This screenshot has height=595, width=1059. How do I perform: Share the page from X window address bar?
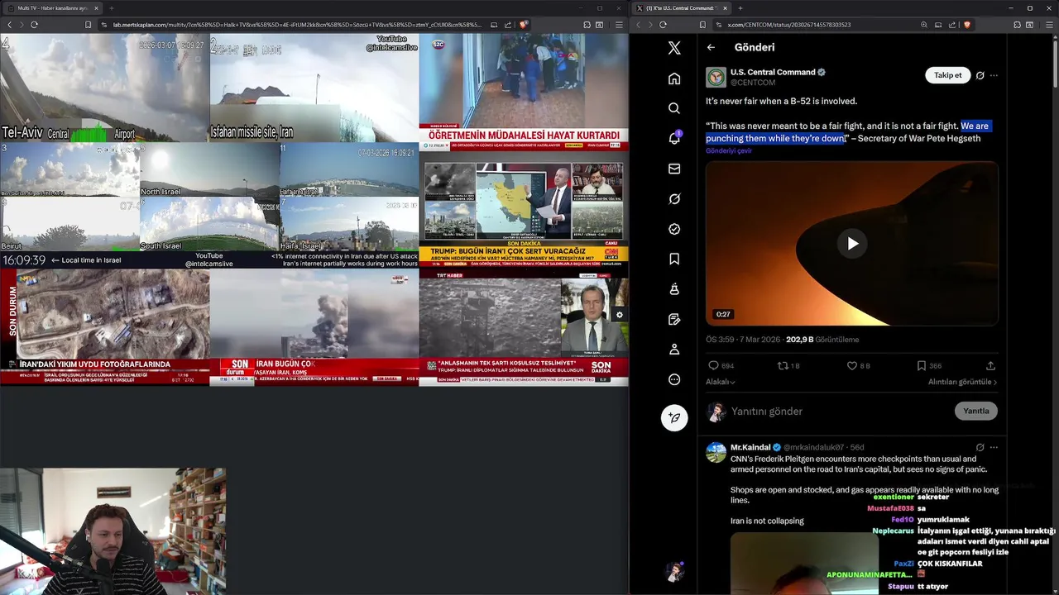click(952, 25)
